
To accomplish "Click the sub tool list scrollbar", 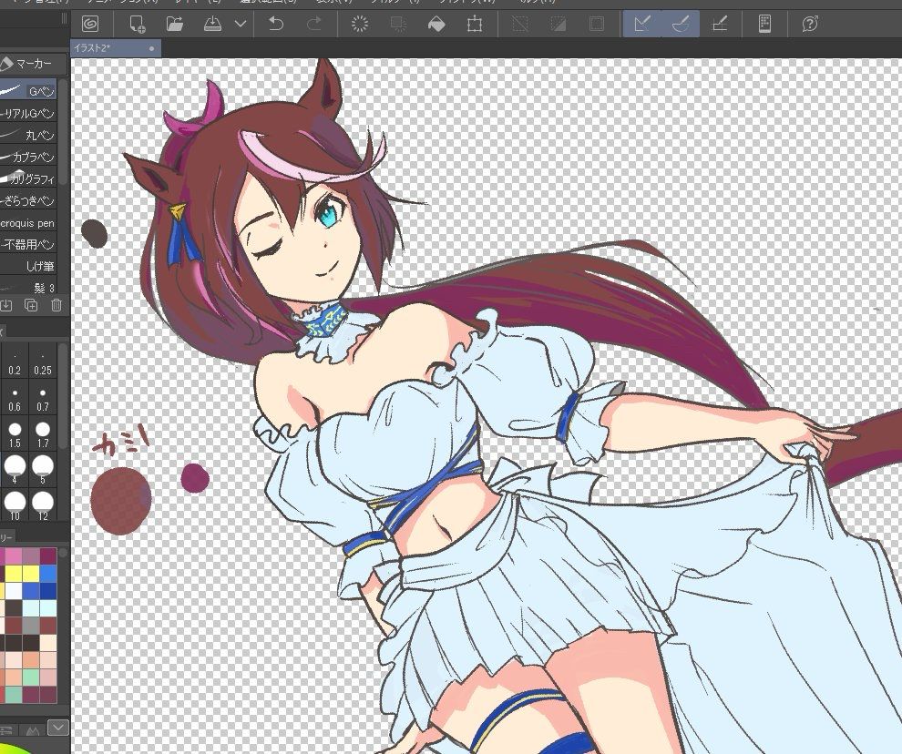I will [63, 132].
